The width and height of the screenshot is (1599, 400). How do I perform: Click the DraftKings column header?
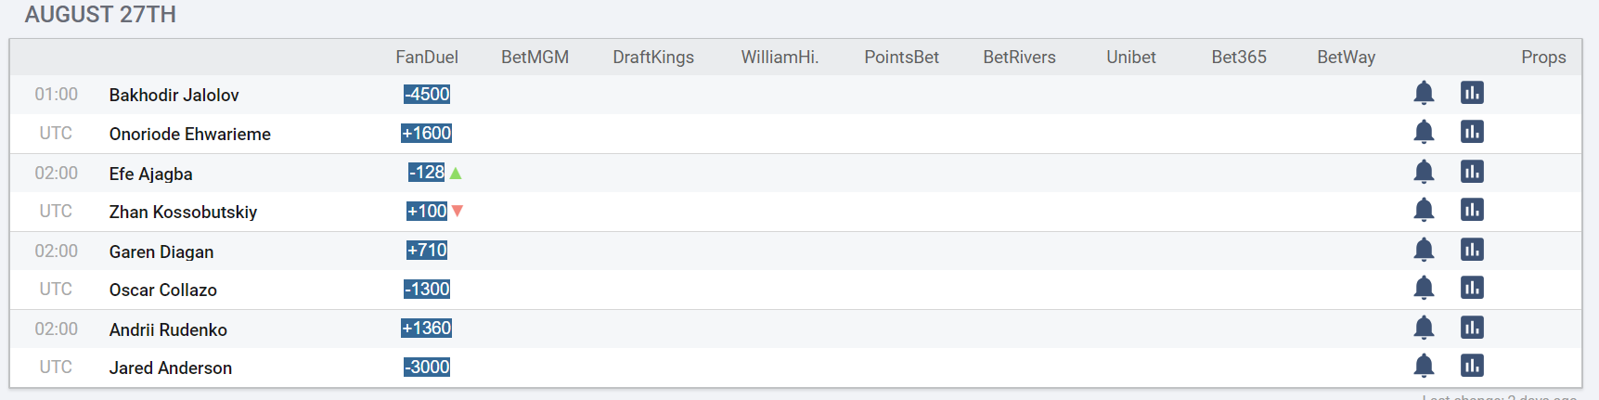point(653,57)
